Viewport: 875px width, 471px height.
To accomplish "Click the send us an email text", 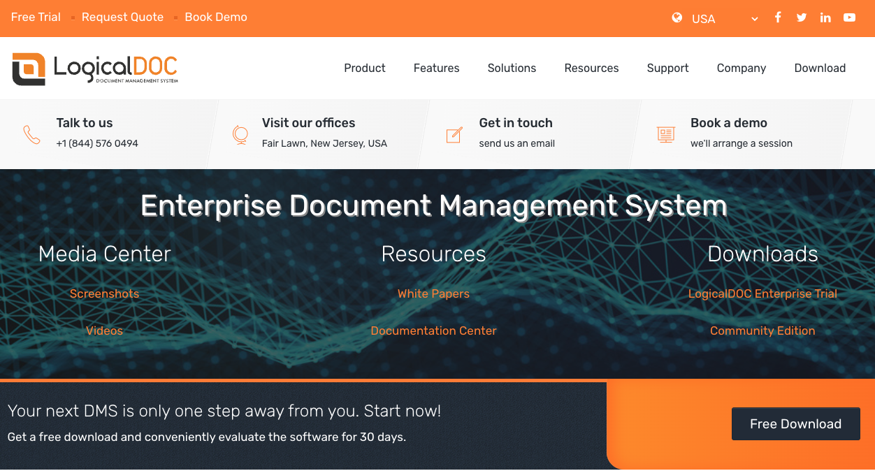I will [517, 143].
